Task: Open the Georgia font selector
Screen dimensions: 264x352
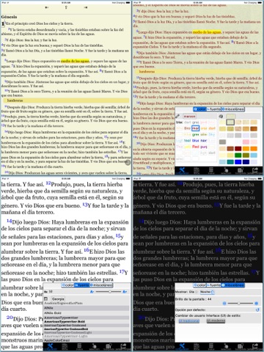Action: pyautogui.click(x=58, y=298)
